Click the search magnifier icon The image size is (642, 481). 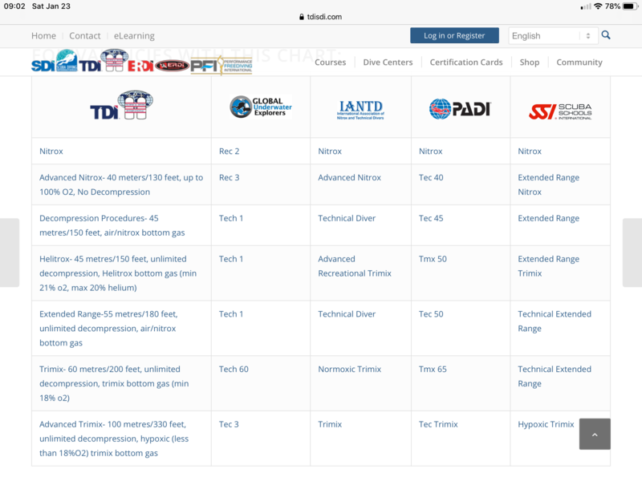pyautogui.click(x=606, y=35)
